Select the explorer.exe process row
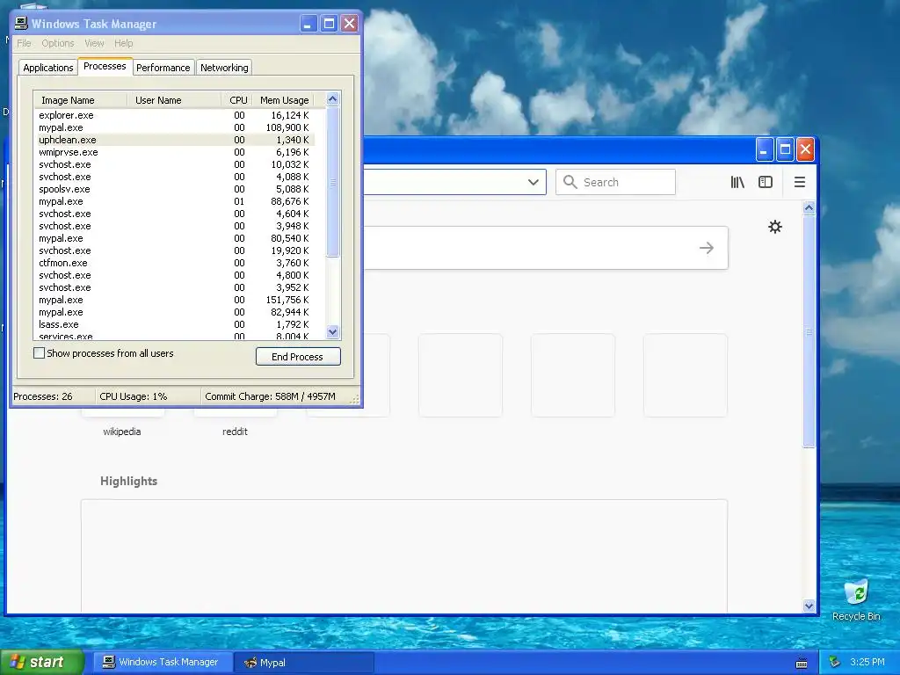Viewport: 900px width, 675px height. (174, 115)
